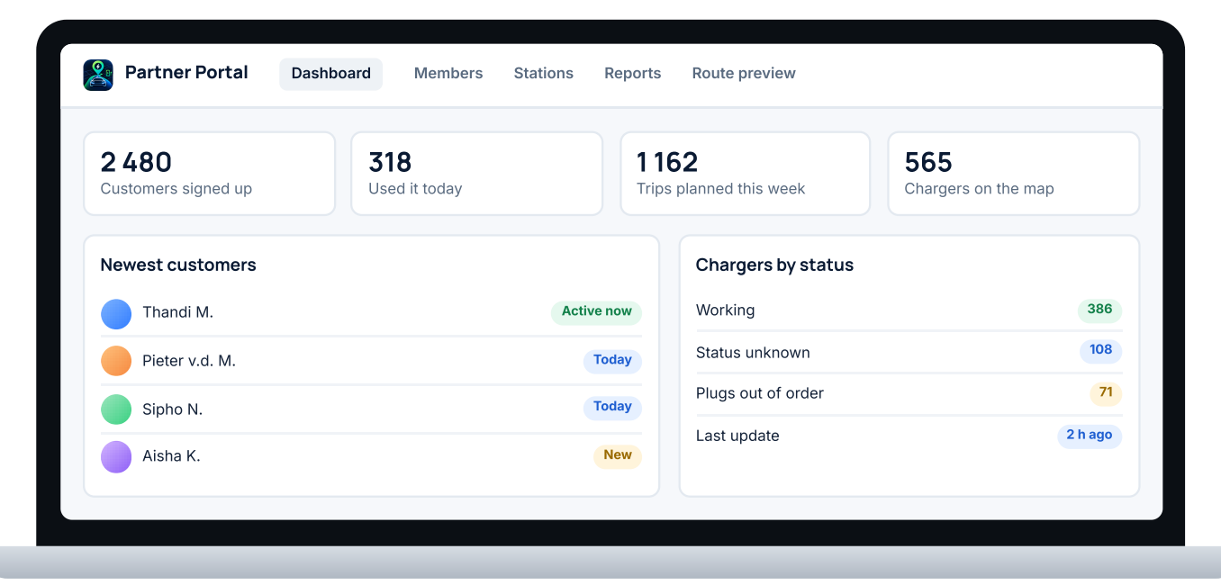Click the 318 used today figure
Image resolution: width=1221 pixels, height=585 pixels.
390,162
